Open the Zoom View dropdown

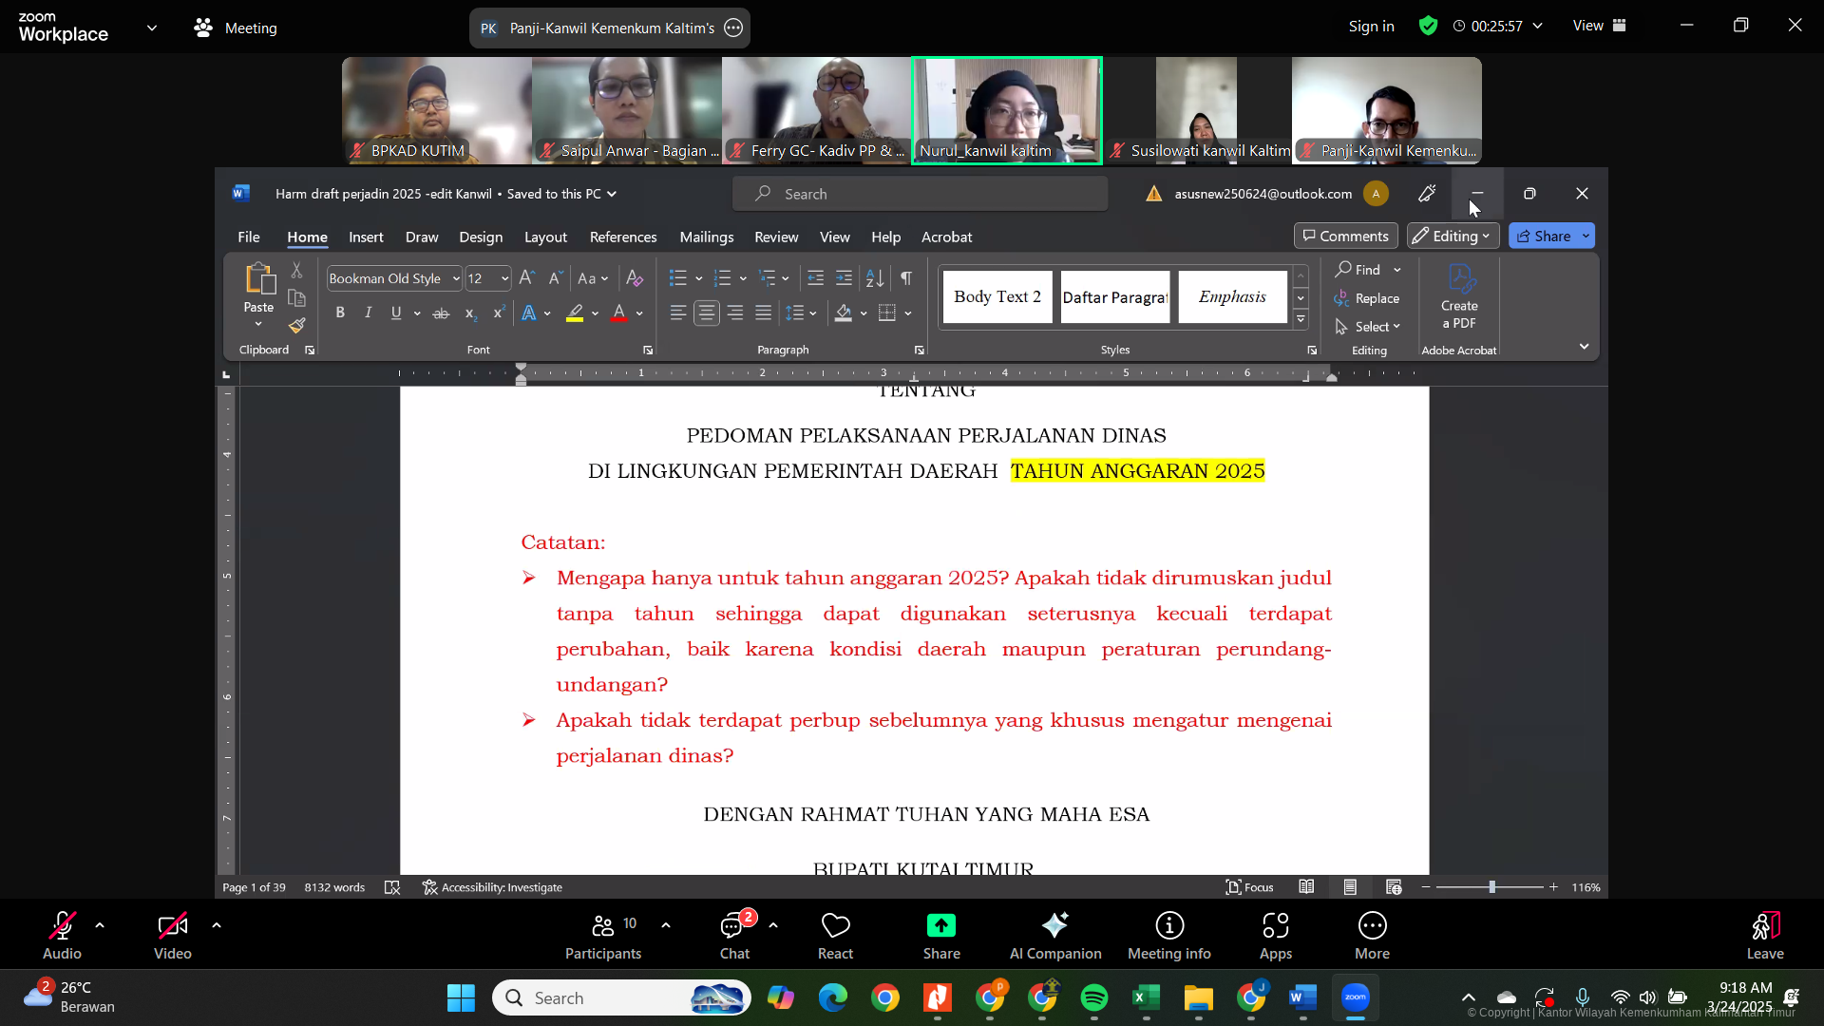pos(1600,26)
